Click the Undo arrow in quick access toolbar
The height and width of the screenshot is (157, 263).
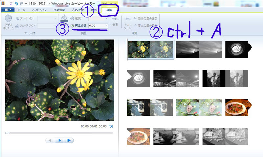pyautogui.click(x=16, y=3)
